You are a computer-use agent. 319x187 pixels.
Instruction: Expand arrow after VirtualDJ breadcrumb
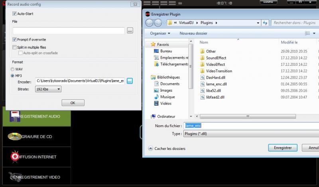[x=197, y=23]
